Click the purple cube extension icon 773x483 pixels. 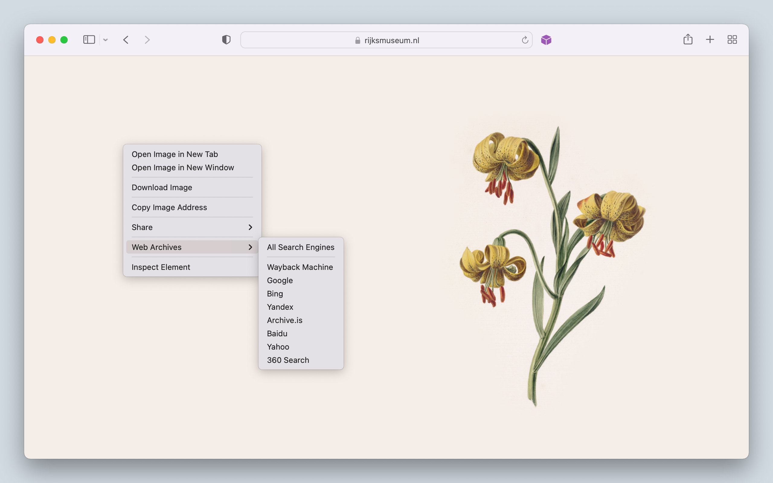click(546, 40)
